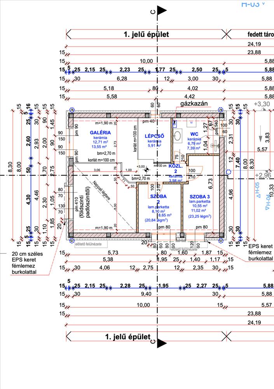This screenshot has height=389, width=274.
Task: Click the SZOBA 3 room label
Action: point(200,197)
